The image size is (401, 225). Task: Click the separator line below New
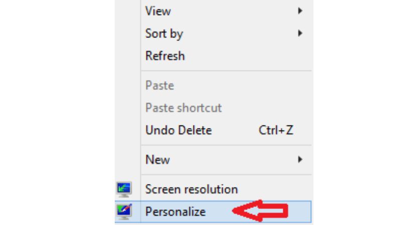(227, 174)
